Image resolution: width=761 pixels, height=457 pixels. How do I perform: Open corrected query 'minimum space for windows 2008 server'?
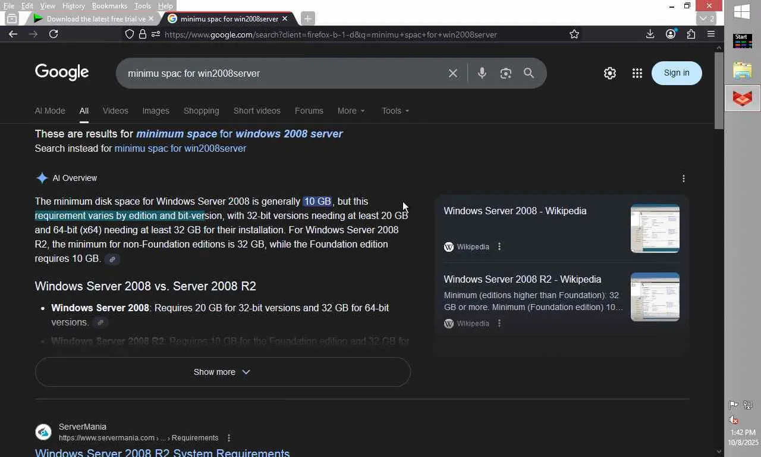pos(240,134)
